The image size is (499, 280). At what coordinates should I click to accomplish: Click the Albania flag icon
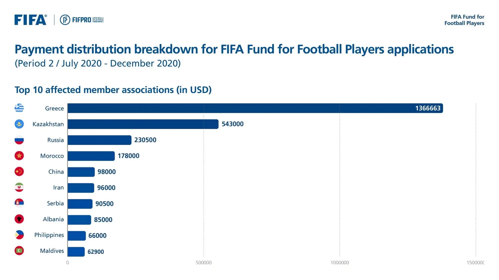coord(19,219)
